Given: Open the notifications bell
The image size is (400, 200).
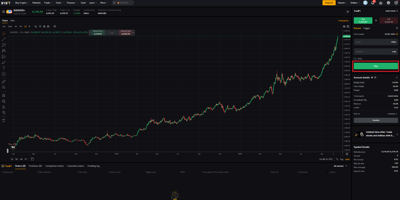Looking at the screenshot, I should (373, 3).
